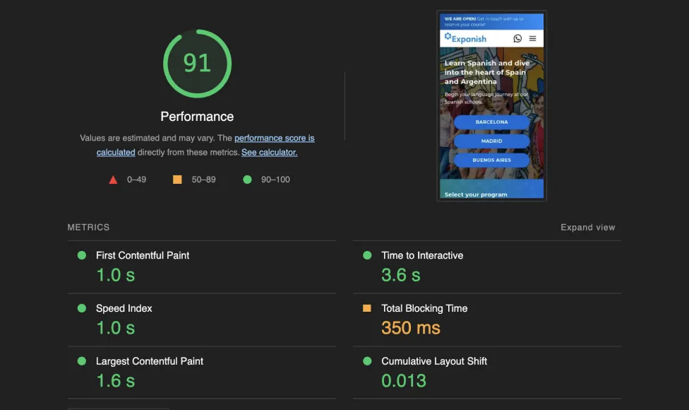Click the 91 performance score gauge
The width and height of the screenshot is (689, 410).
point(197,64)
